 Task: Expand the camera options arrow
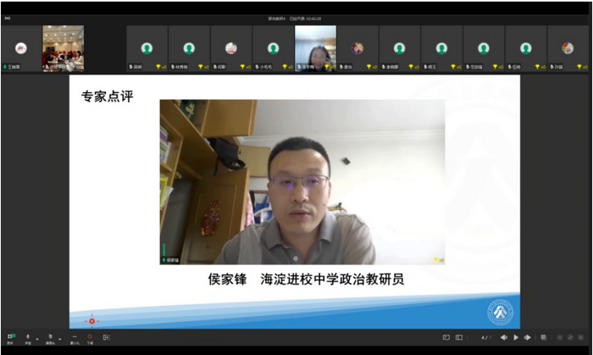coord(60,339)
